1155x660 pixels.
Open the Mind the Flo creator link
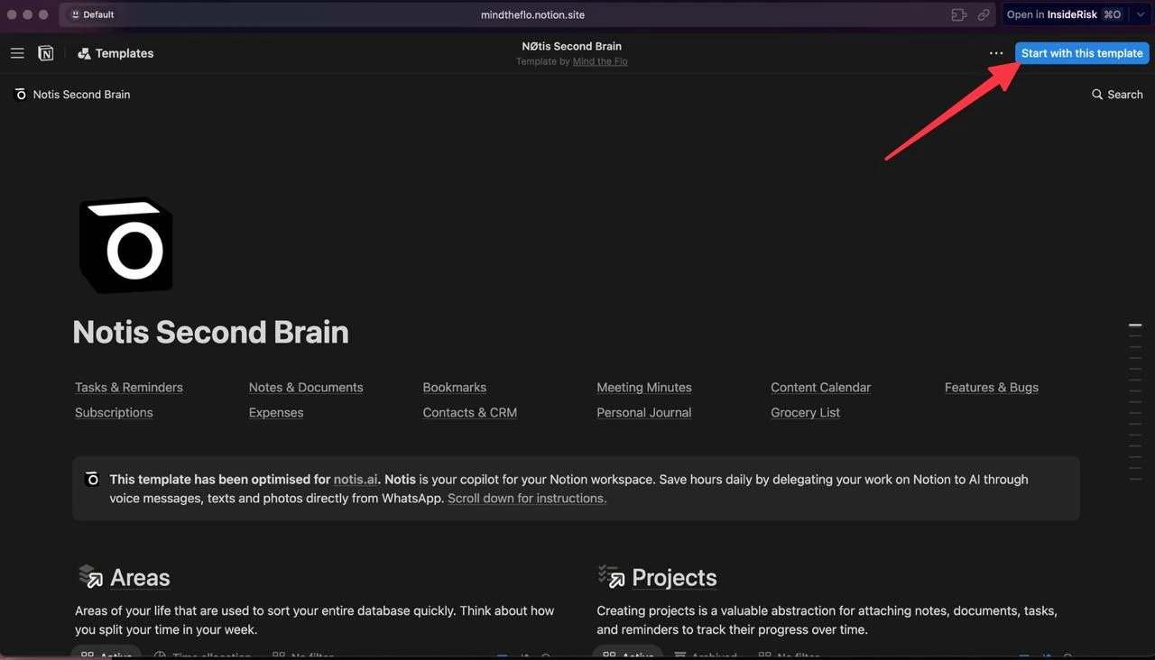coord(600,61)
